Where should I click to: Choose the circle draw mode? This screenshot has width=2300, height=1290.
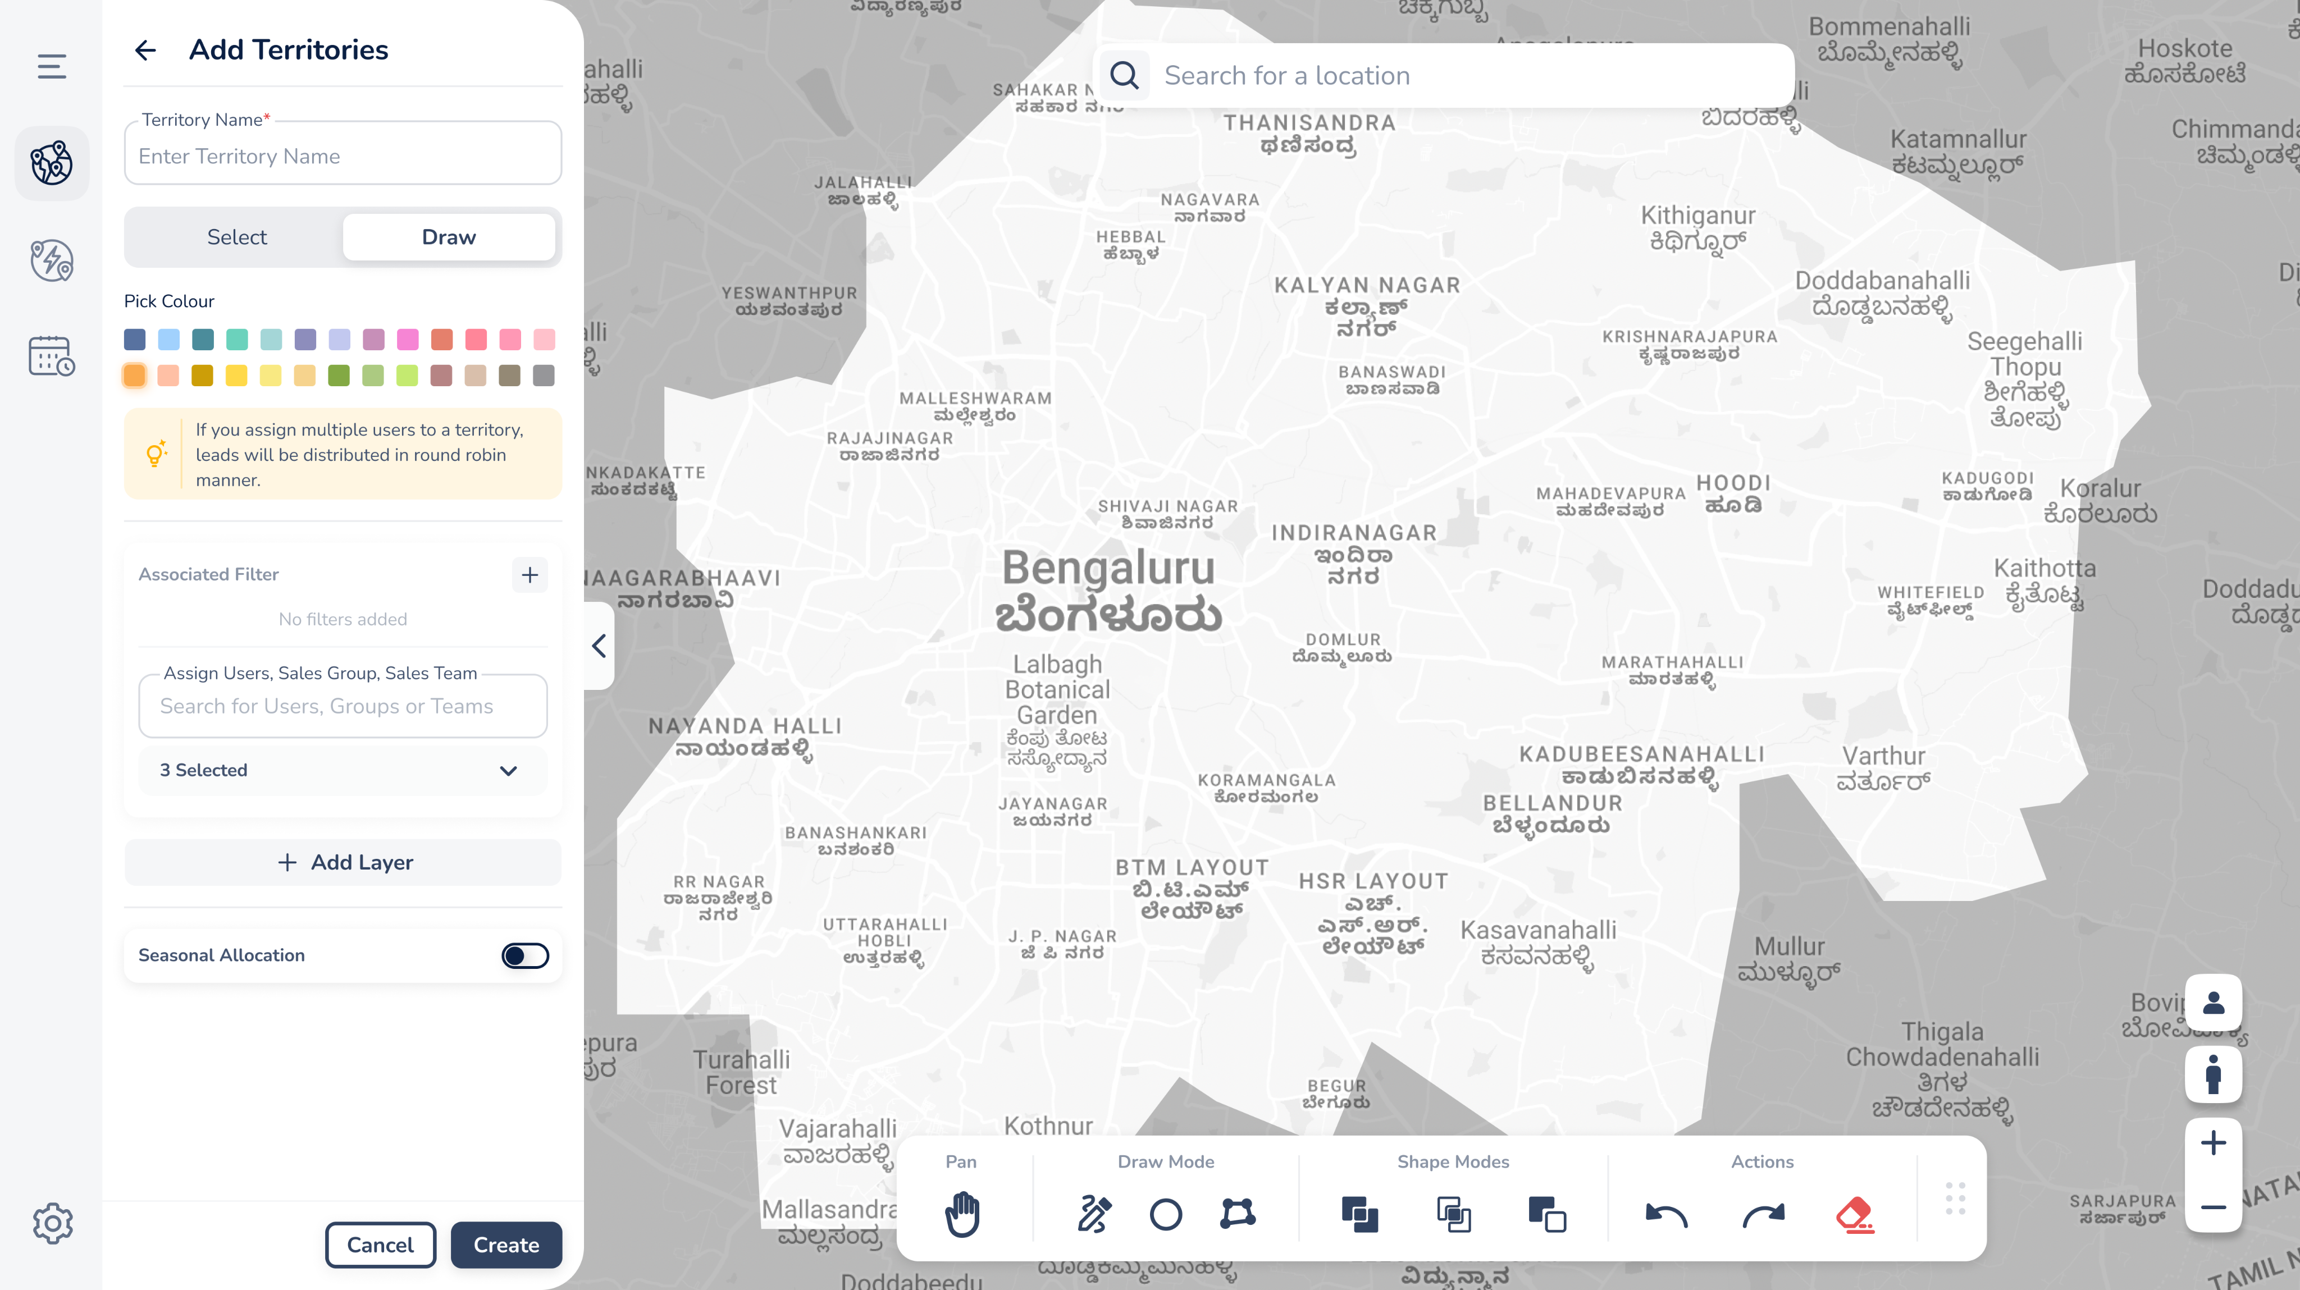coord(1165,1213)
